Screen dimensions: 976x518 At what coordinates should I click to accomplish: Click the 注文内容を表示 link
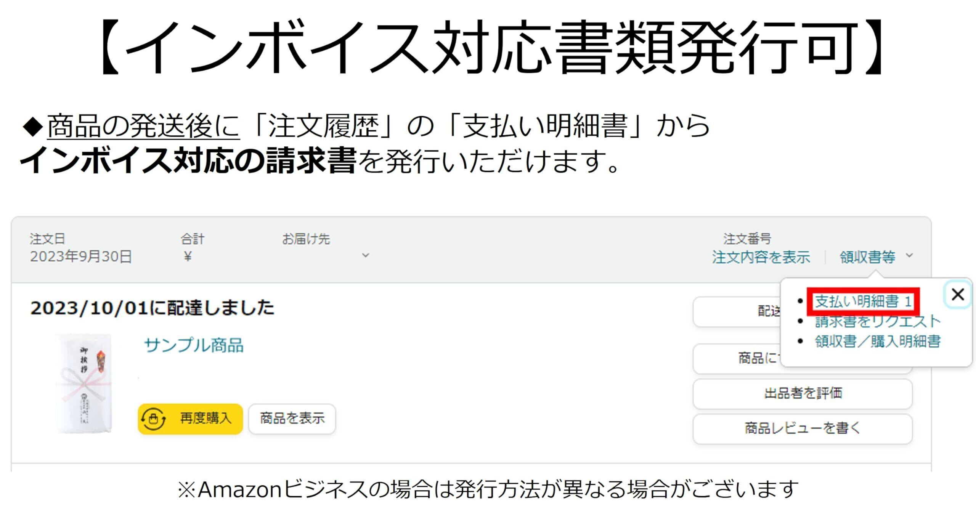point(761,257)
